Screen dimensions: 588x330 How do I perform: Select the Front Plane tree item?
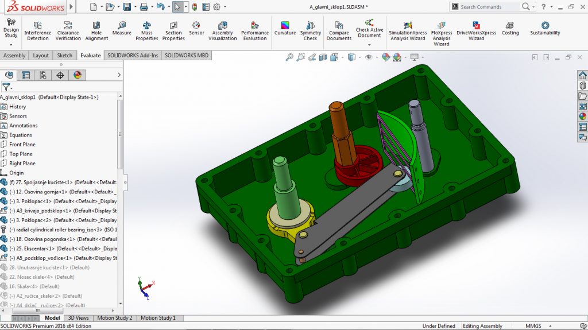[x=22, y=145]
